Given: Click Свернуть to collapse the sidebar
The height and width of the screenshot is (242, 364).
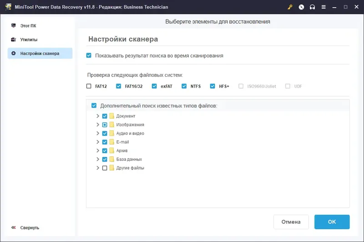Looking at the screenshot, I should [30, 227].
